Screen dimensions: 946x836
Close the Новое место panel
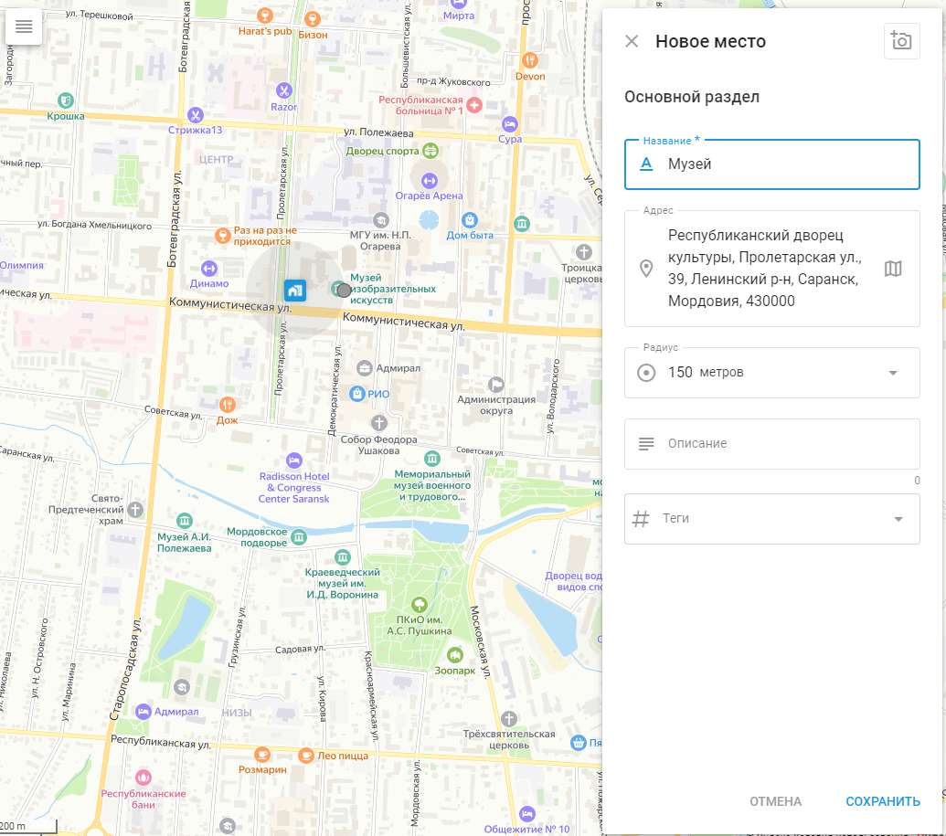pyautogui.click(x=632, y=41)
